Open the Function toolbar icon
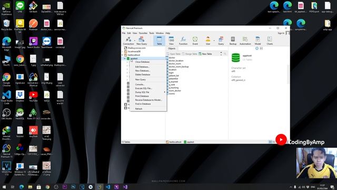Screen dimensions: 337x190 183,41
